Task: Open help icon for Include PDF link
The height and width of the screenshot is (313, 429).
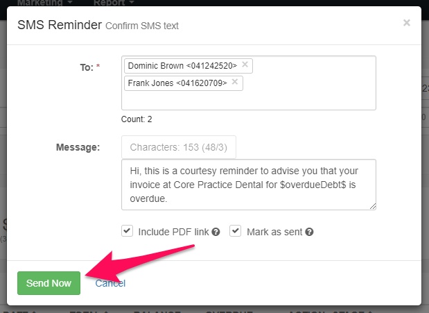Action: tap(216, 232)
